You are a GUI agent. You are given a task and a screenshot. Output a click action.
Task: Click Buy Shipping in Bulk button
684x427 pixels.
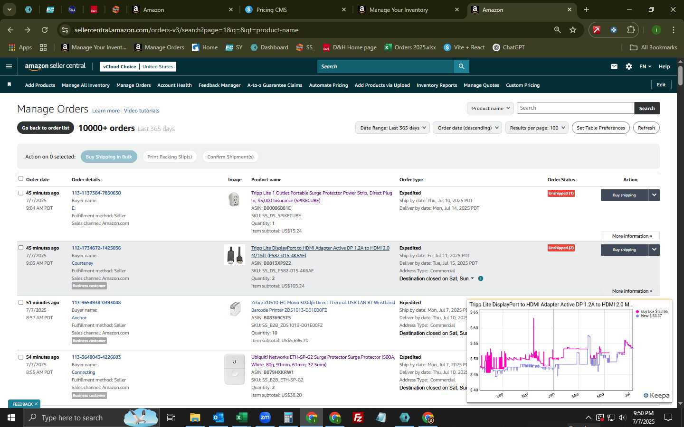(109, 157)
